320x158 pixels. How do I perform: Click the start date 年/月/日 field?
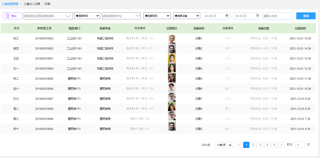pyautogui.click(x=216, y=16)
